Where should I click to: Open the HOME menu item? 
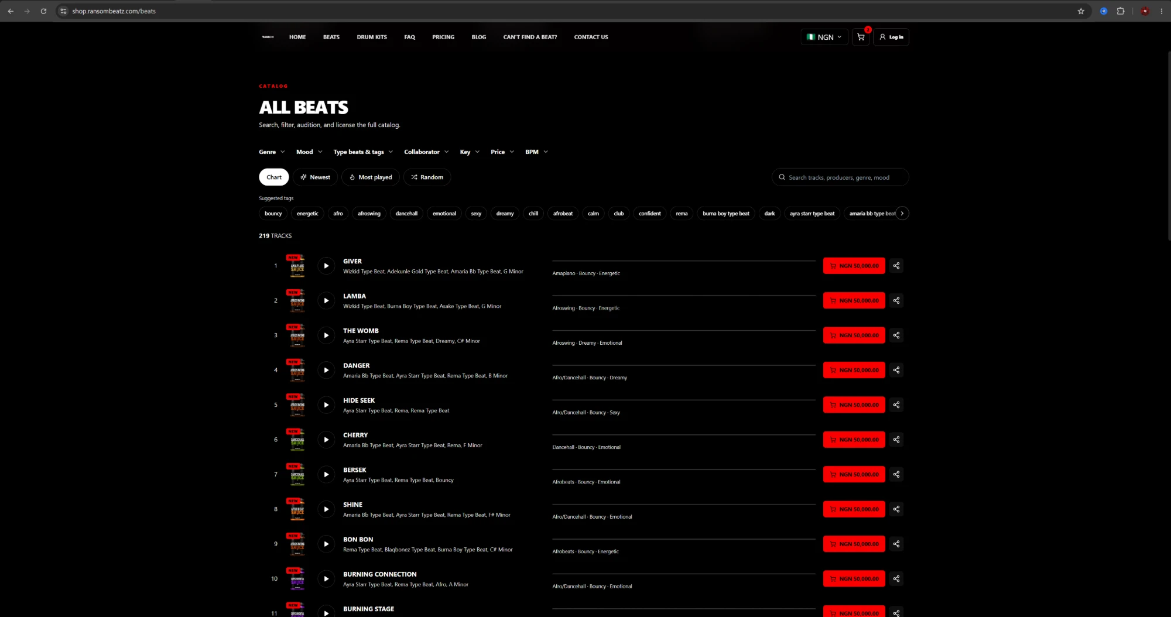[x=297, y=37]
